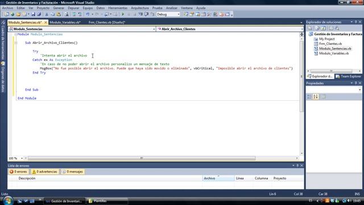
Task: Click the Save floppy disk icon
Action: pos(33,14)
